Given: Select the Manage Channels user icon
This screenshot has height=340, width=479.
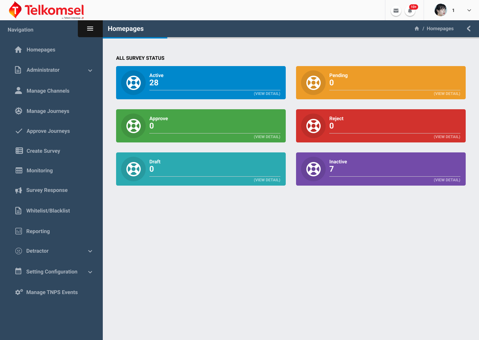Looking at the screenshot, I should point(18,91).
